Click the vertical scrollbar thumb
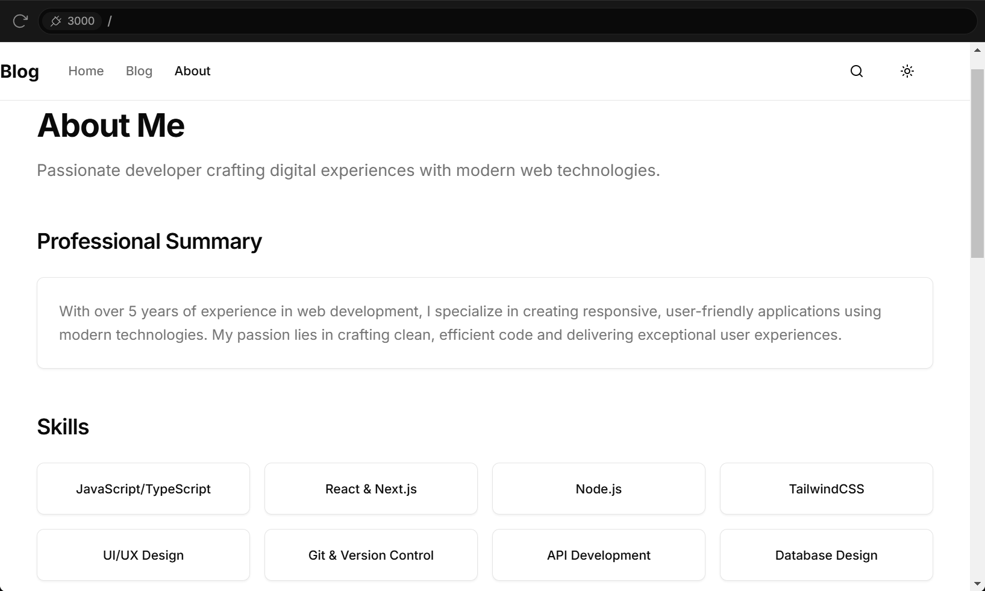The height and width of the screenshot is (591, 985). coord(977,163)
